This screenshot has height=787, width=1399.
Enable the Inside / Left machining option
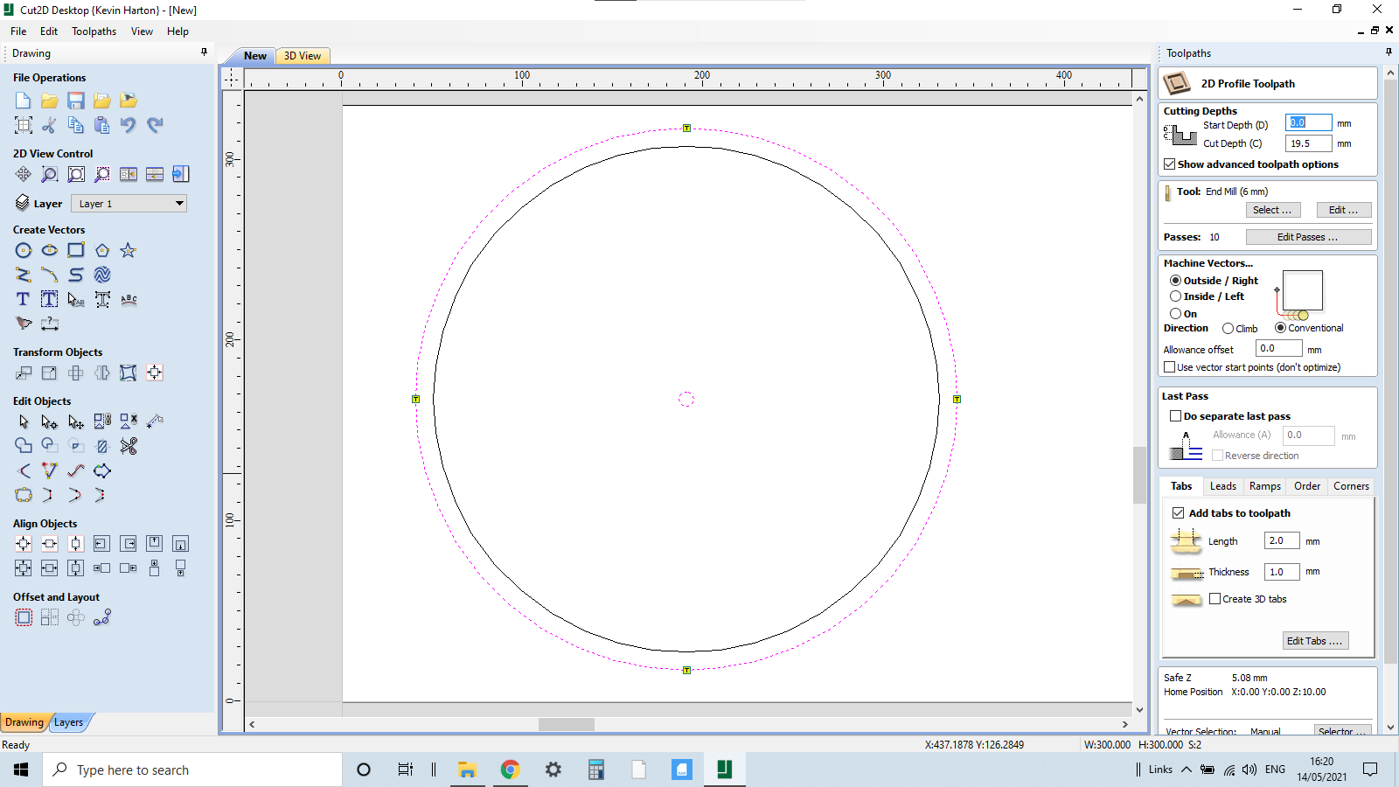[x=1177, y=296]
